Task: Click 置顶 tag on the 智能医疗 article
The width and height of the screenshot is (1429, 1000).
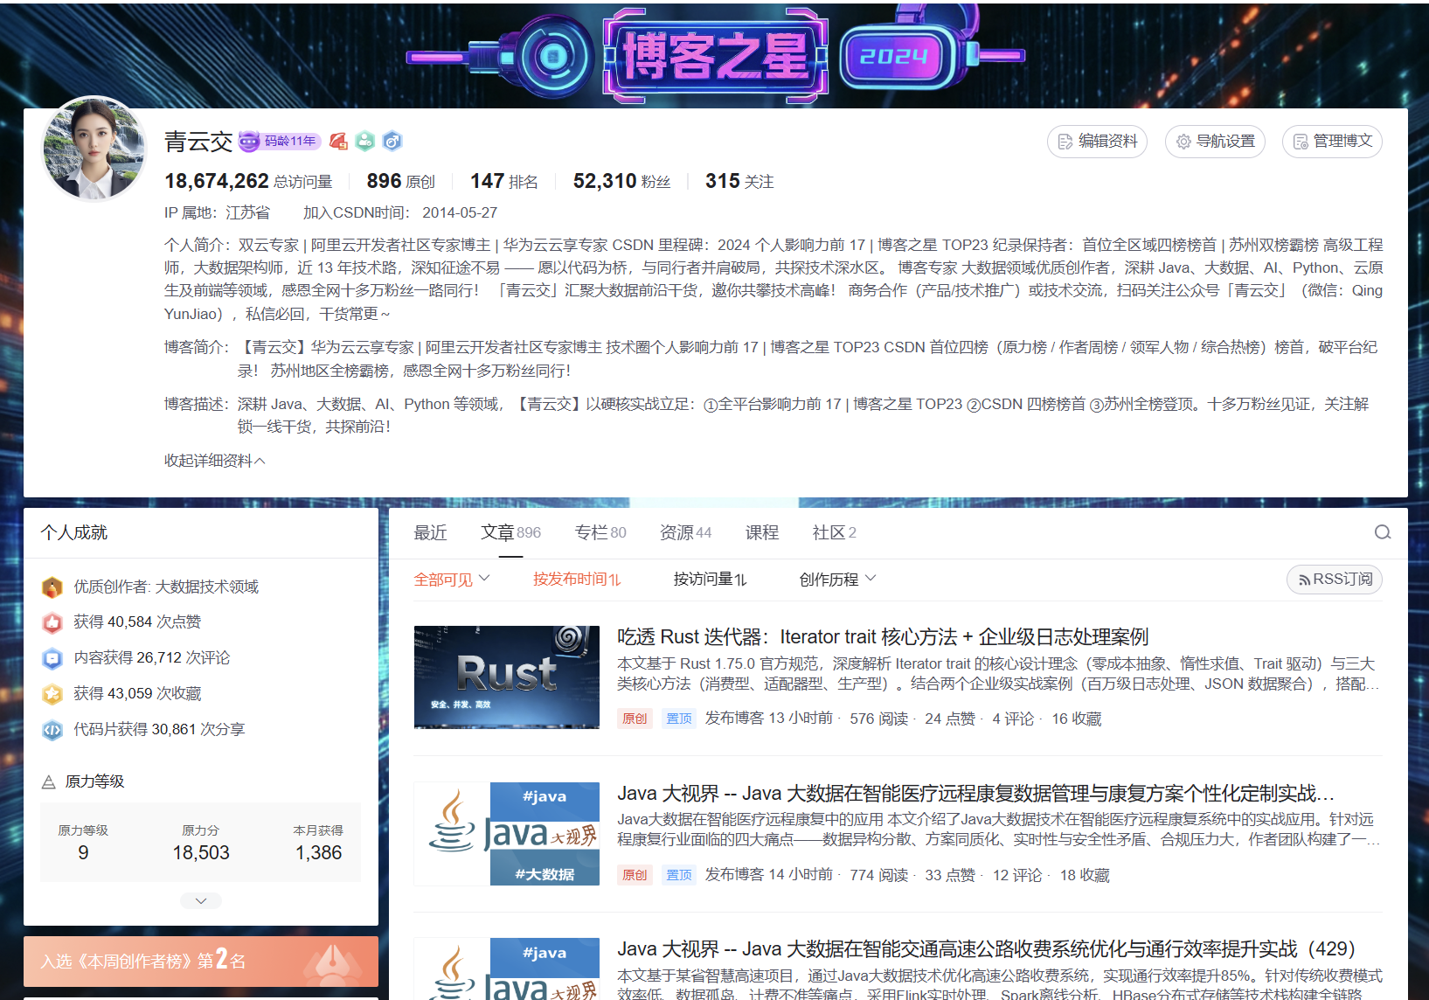Action: click(679, 875)
